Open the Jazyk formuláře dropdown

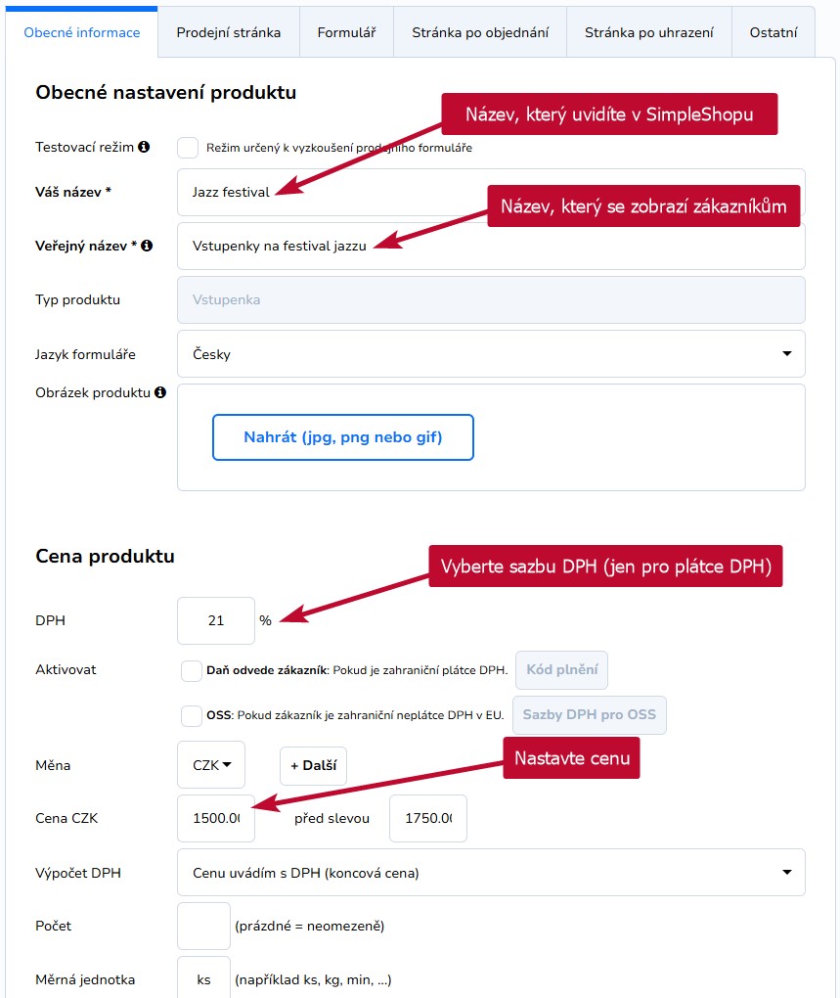[x=491, y=354]
